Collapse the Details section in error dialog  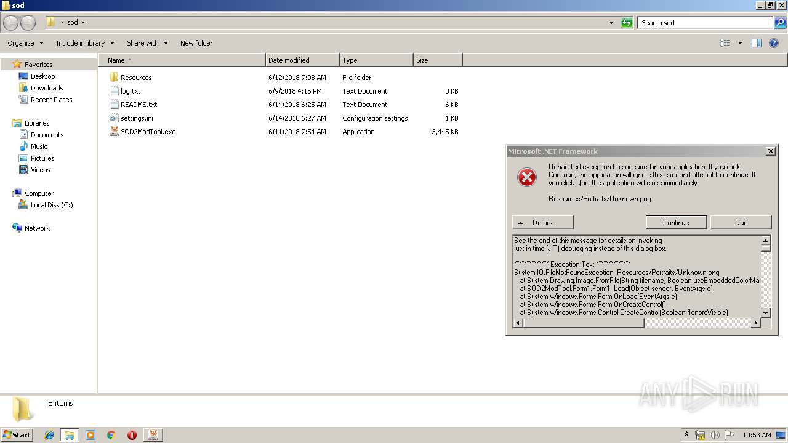tap(543, 223)
